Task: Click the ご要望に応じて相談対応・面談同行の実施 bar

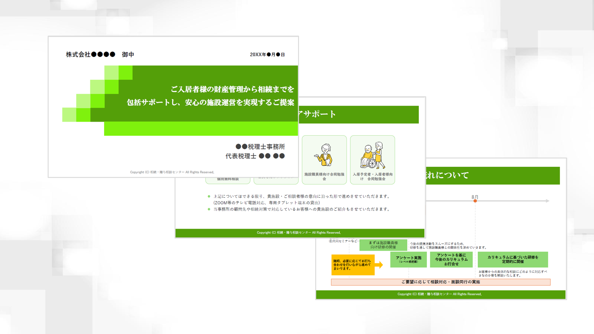Action: pyautogui.click(x=440, y=282)
